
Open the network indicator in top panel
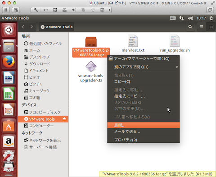point(181,18)
